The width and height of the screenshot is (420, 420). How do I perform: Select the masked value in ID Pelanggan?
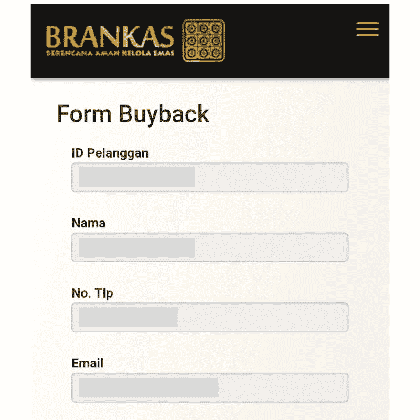coord(136,177)
